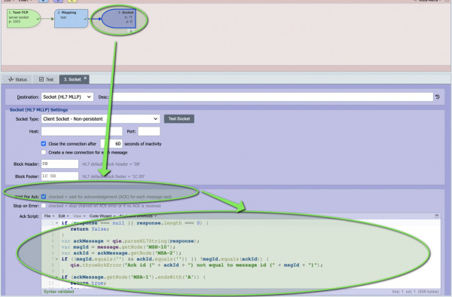Switch to the Status tab

pyautogui.click(x=17, y=79)
